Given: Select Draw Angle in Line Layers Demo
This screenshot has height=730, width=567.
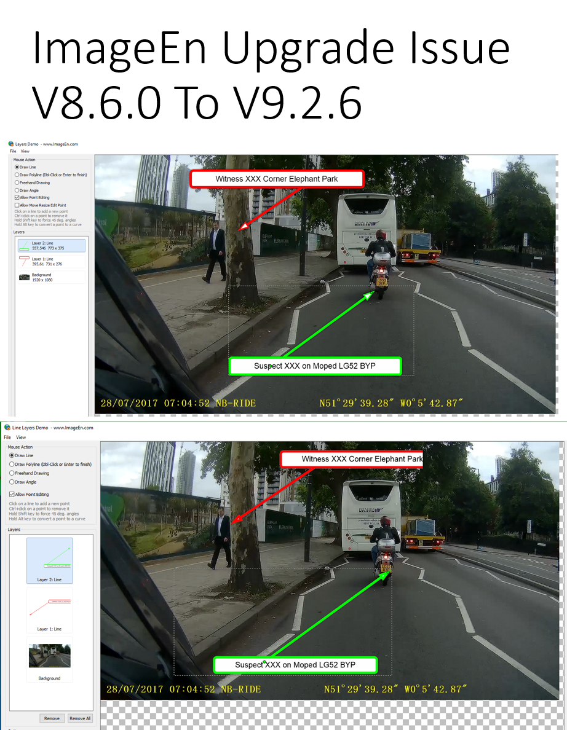Looking at the screenshot, I should [x=23, y=482].
